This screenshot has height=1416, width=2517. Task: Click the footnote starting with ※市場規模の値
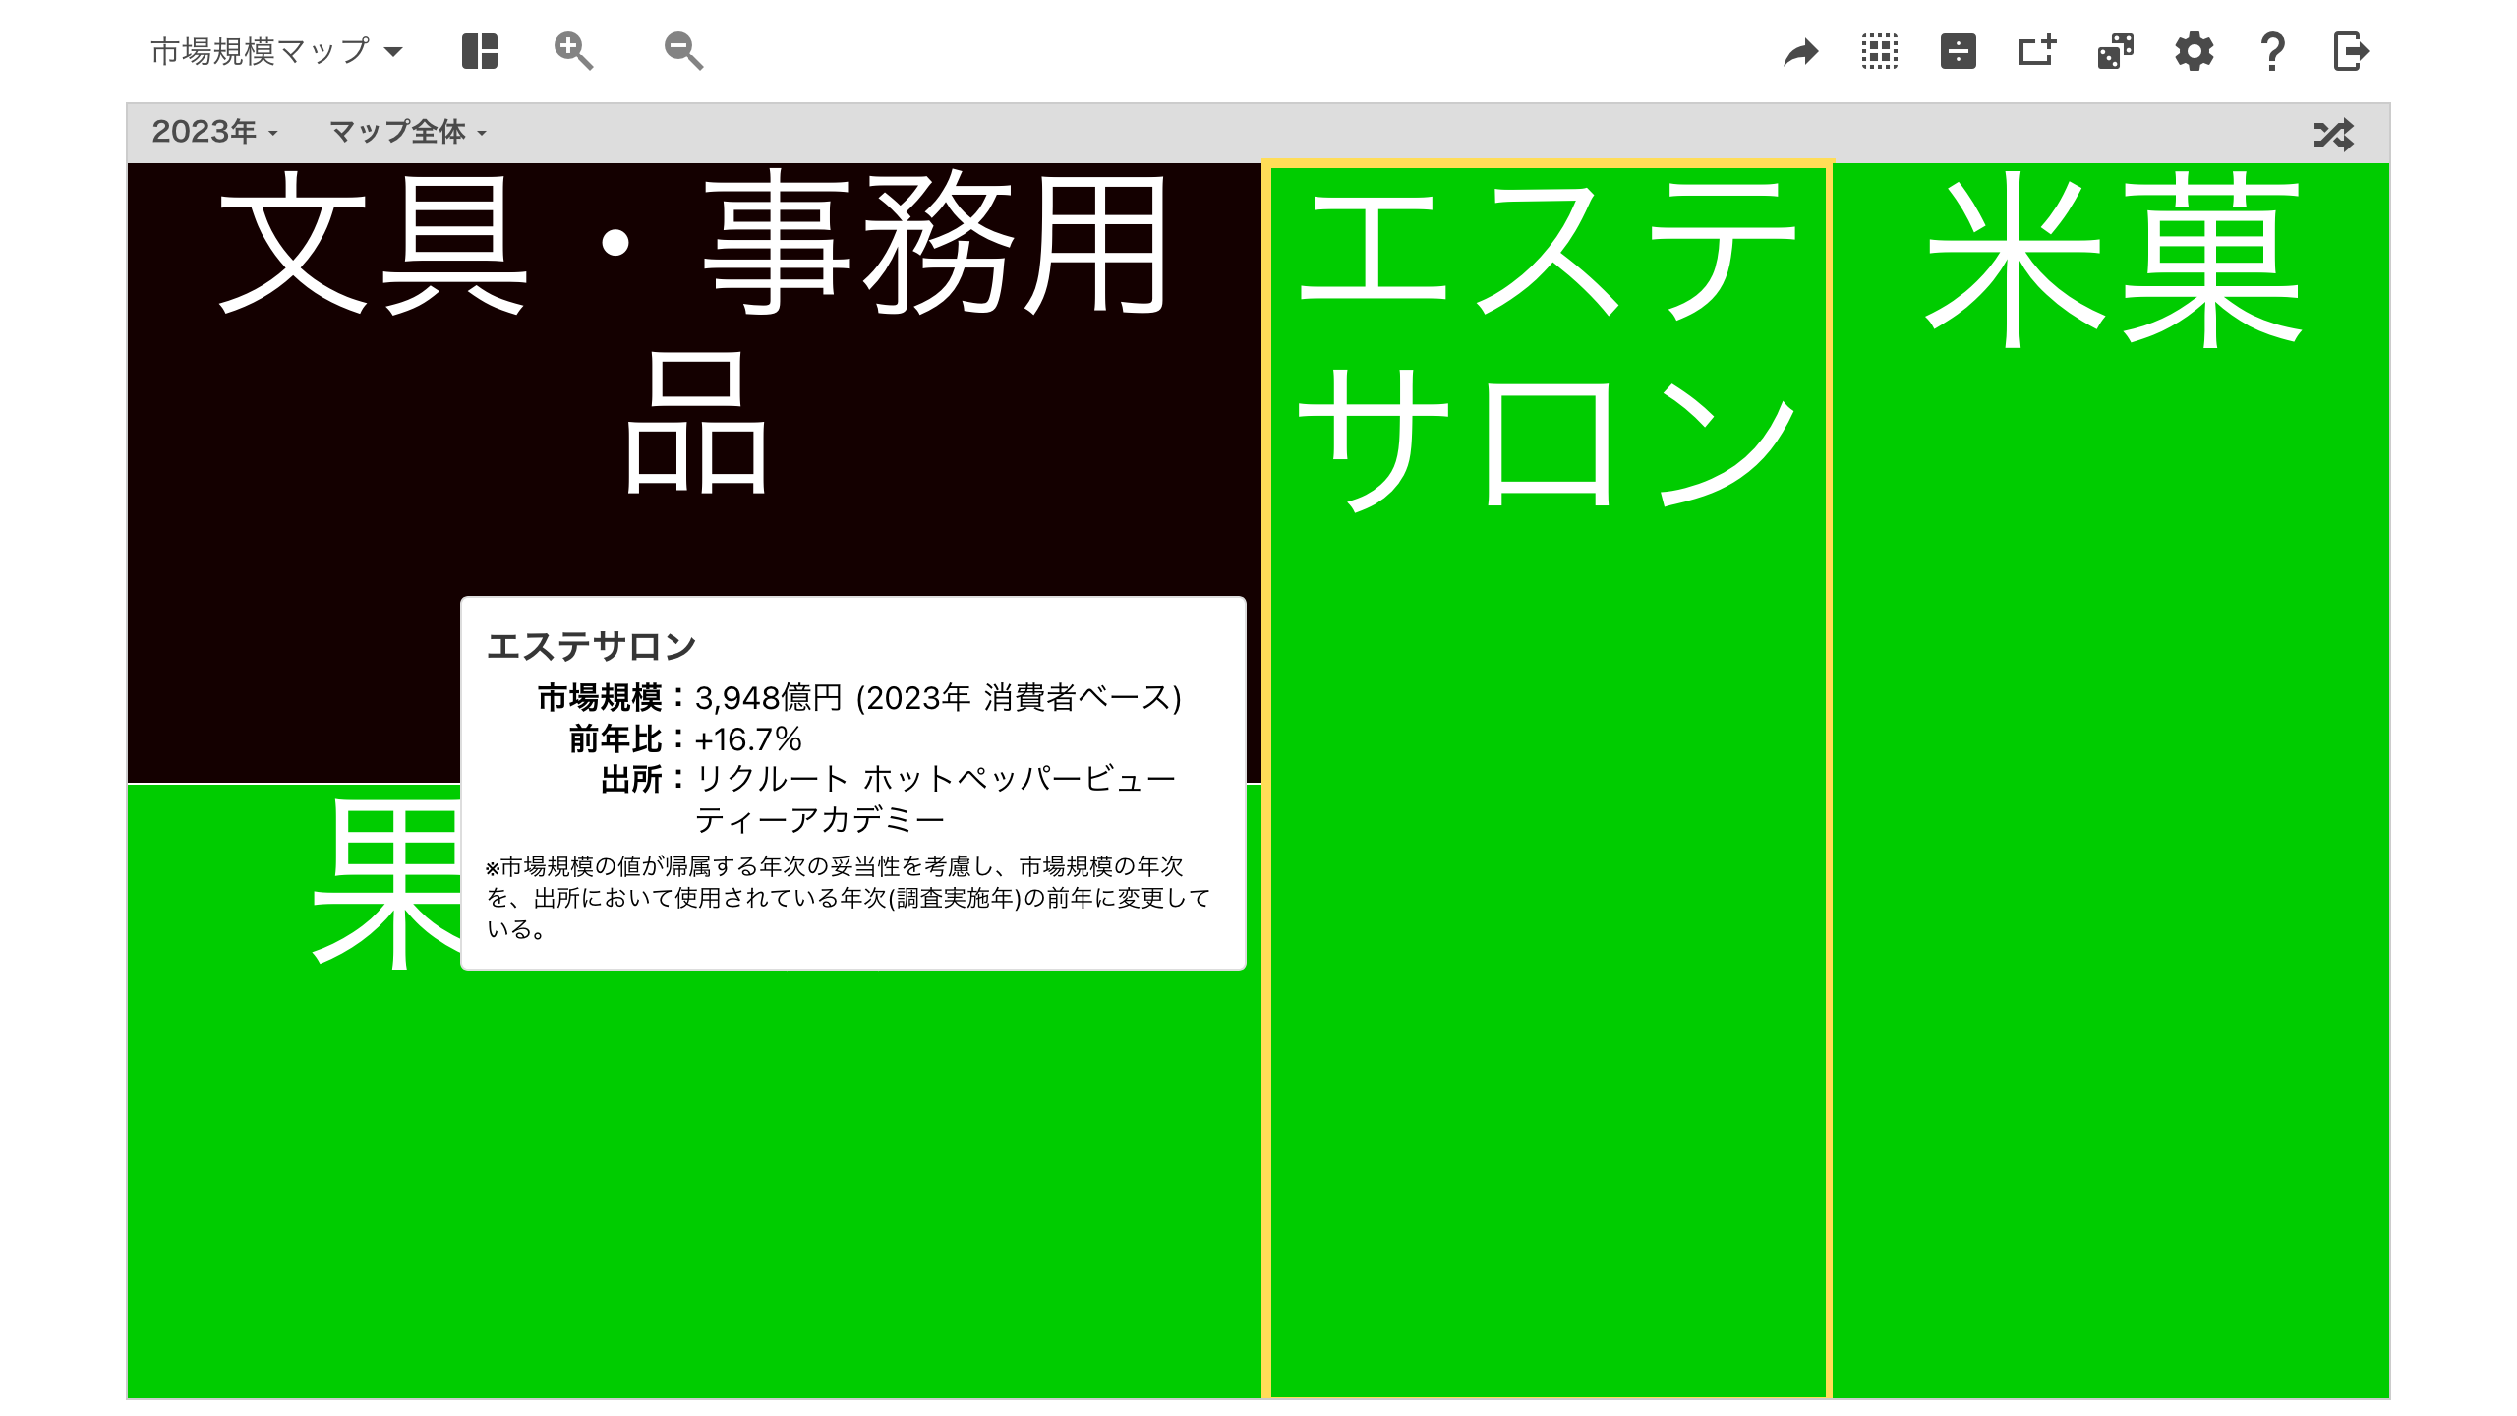coord(848,897)
